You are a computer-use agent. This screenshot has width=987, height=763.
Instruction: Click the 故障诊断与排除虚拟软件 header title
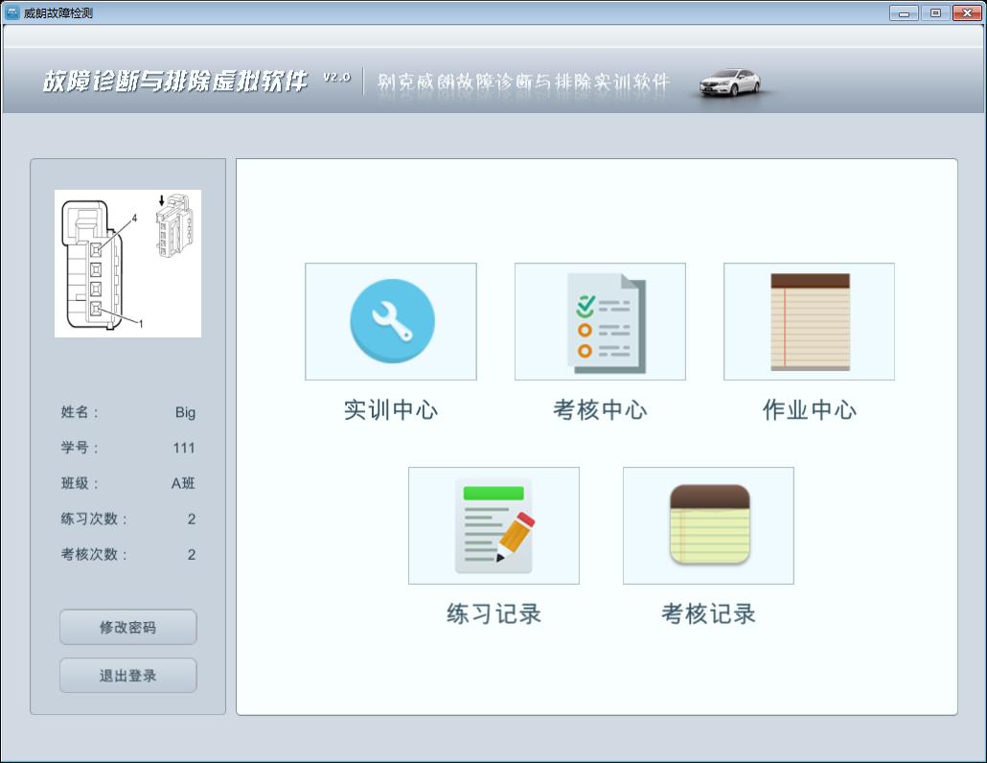coord(174,81)
